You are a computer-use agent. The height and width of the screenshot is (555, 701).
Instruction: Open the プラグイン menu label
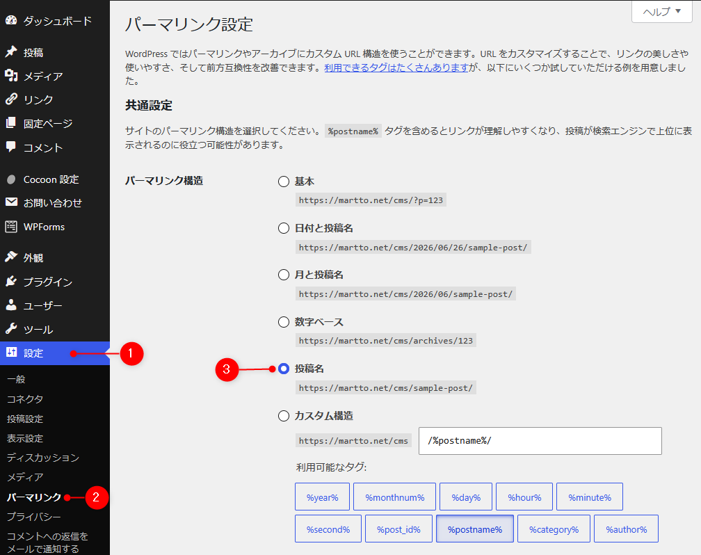click(48, 281)
